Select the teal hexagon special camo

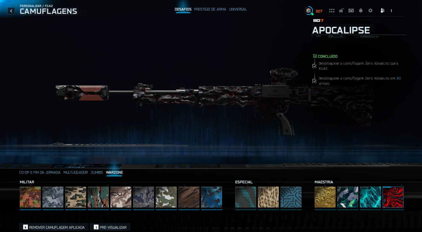tap(246, 197)
